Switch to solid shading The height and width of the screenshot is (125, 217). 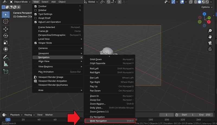pyautogui.click(x=199, y=2)
